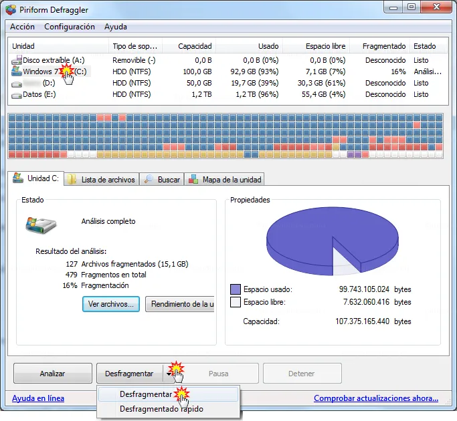Screen dimensions: 457x421
Task: Click the '1,2 TB (96%)' used cell
Action: point(257,94)
